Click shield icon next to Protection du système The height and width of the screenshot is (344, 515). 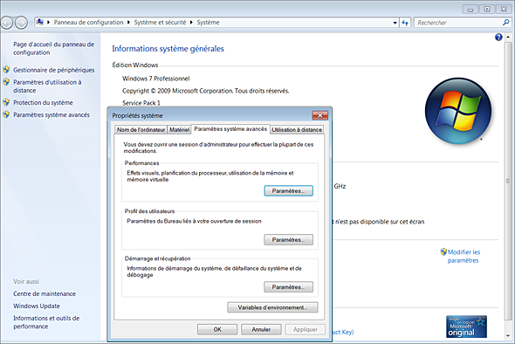(x=6, y=102)
